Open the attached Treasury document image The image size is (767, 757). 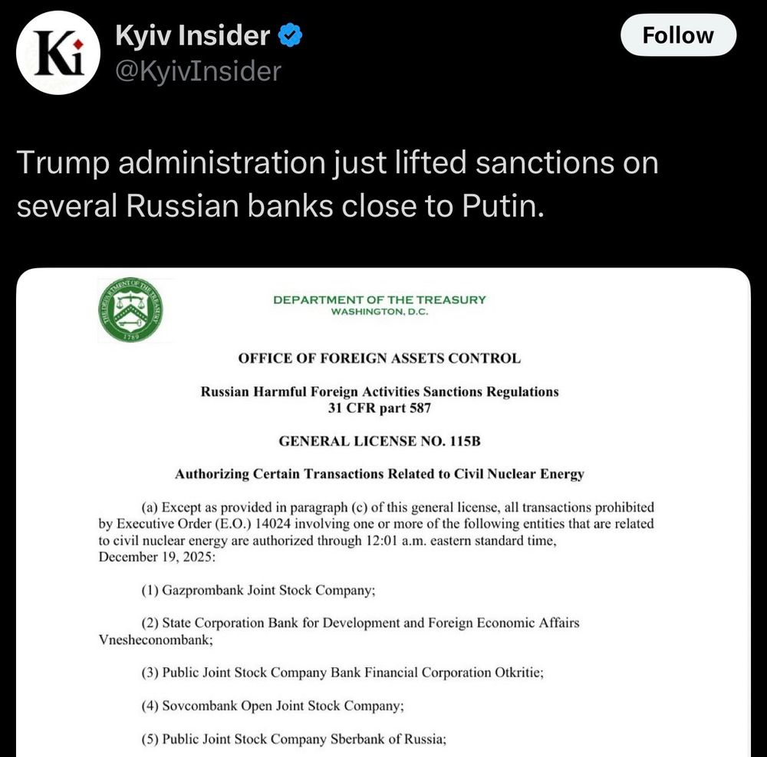coord(383,512)
